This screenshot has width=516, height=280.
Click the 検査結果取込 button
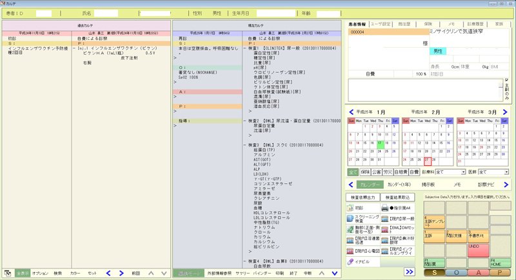tap(397, 197)
